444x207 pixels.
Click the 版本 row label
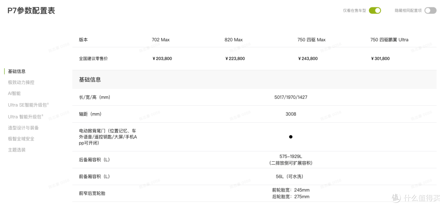pyautogui.click(x=83, y=40)
